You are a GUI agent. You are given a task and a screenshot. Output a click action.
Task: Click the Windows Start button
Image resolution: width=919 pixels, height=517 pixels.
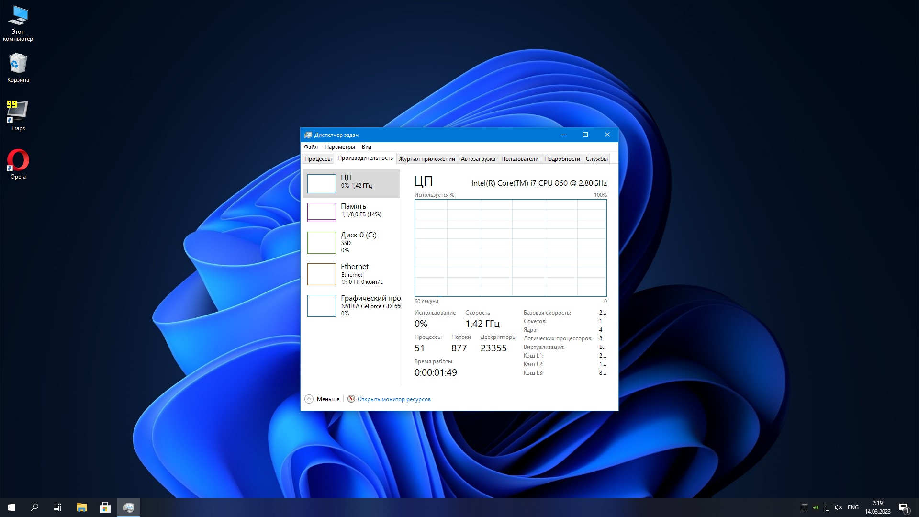click(11, 507)
